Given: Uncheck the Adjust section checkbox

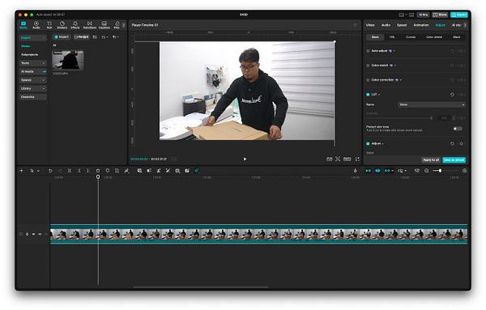Looking at the screenshot, I should tap(368, 144).
